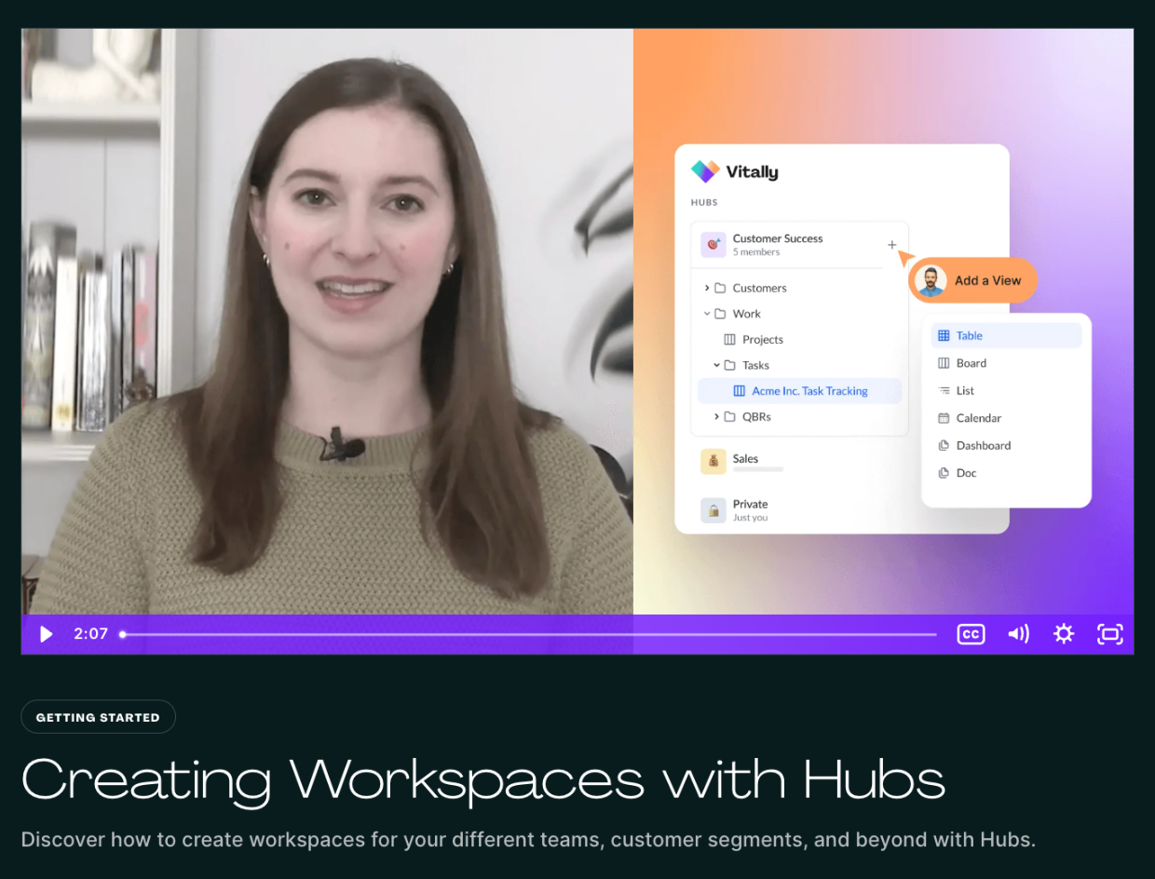Click the '5 members' text
Viewport: 1155px width, 879px height.
pyautogui.click(x=756, y=252)
